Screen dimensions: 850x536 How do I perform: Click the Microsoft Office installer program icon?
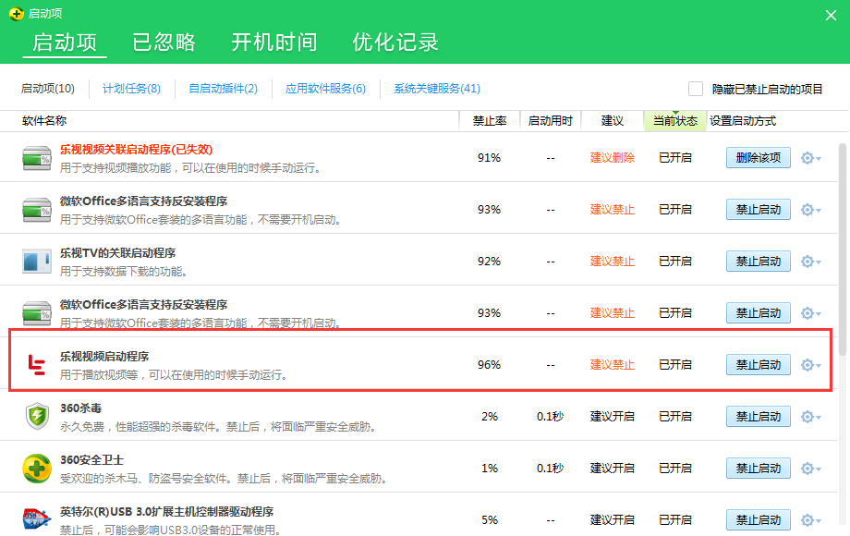coord(36,209)
